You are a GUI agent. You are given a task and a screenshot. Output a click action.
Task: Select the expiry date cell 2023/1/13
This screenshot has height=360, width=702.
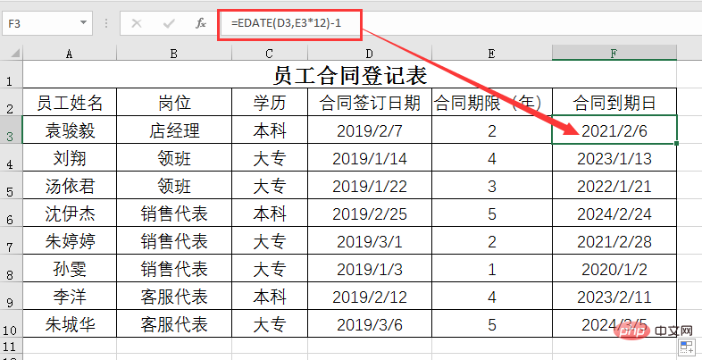614,157
